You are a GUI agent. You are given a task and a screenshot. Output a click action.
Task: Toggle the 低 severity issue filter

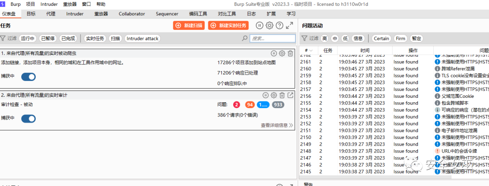click(x=345, y=38)
